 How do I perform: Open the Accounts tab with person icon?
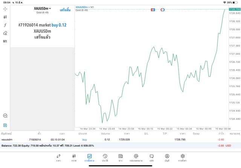167,158
